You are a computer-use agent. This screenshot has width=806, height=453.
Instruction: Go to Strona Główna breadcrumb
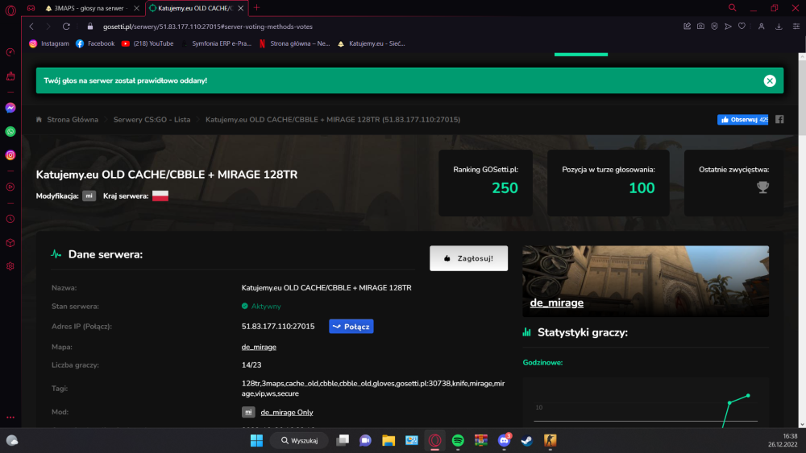pos(73,120)
